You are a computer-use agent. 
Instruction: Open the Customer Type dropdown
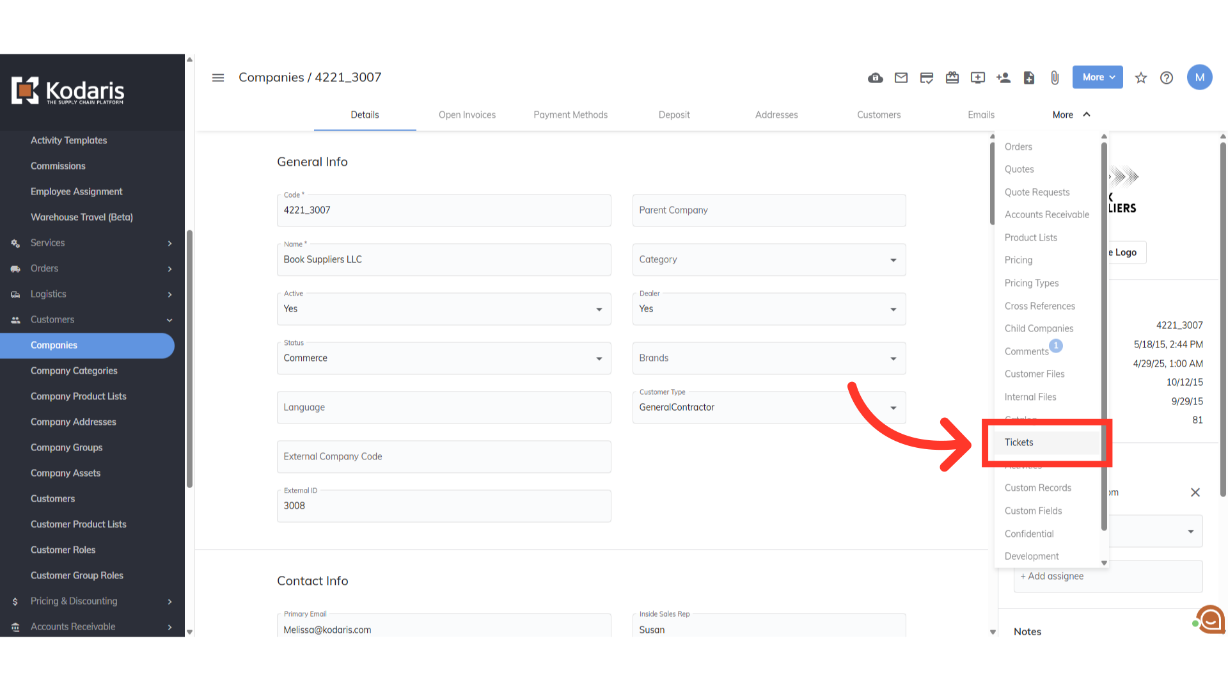[x=769, y=408]
